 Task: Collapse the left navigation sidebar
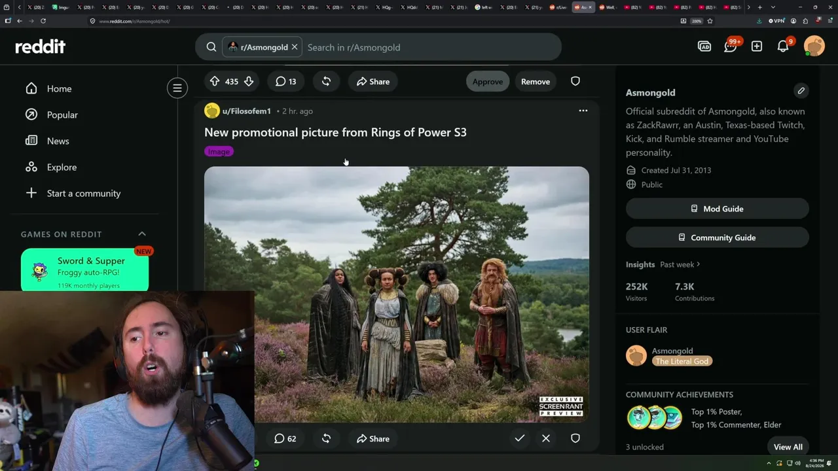tap(177, 88)
